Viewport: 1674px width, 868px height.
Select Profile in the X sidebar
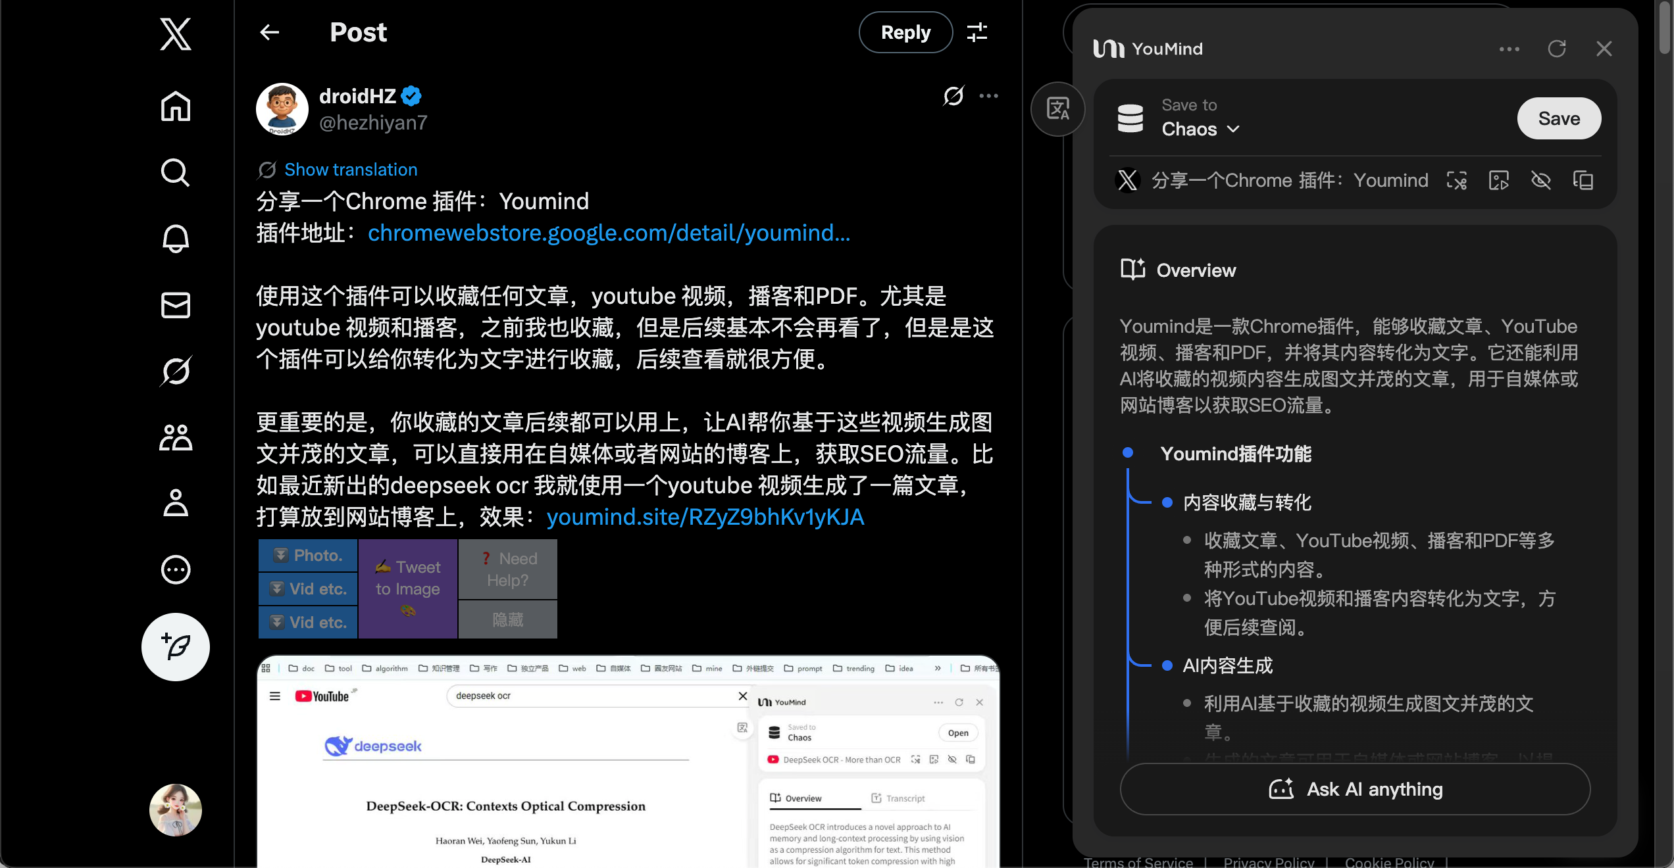tap(175, 503)
